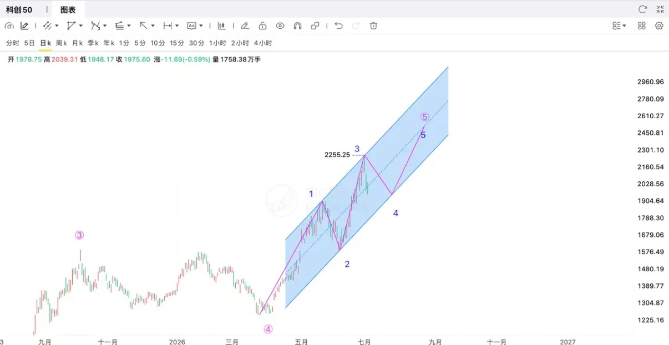Click the candlestick chart type icon
This screenshot has width=669, height=345.
point(221,26)
